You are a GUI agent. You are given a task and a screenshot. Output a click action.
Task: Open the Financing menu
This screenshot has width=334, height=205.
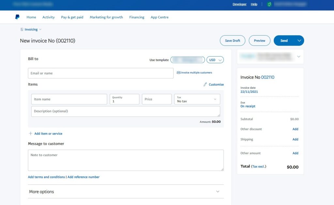point(137,17)
